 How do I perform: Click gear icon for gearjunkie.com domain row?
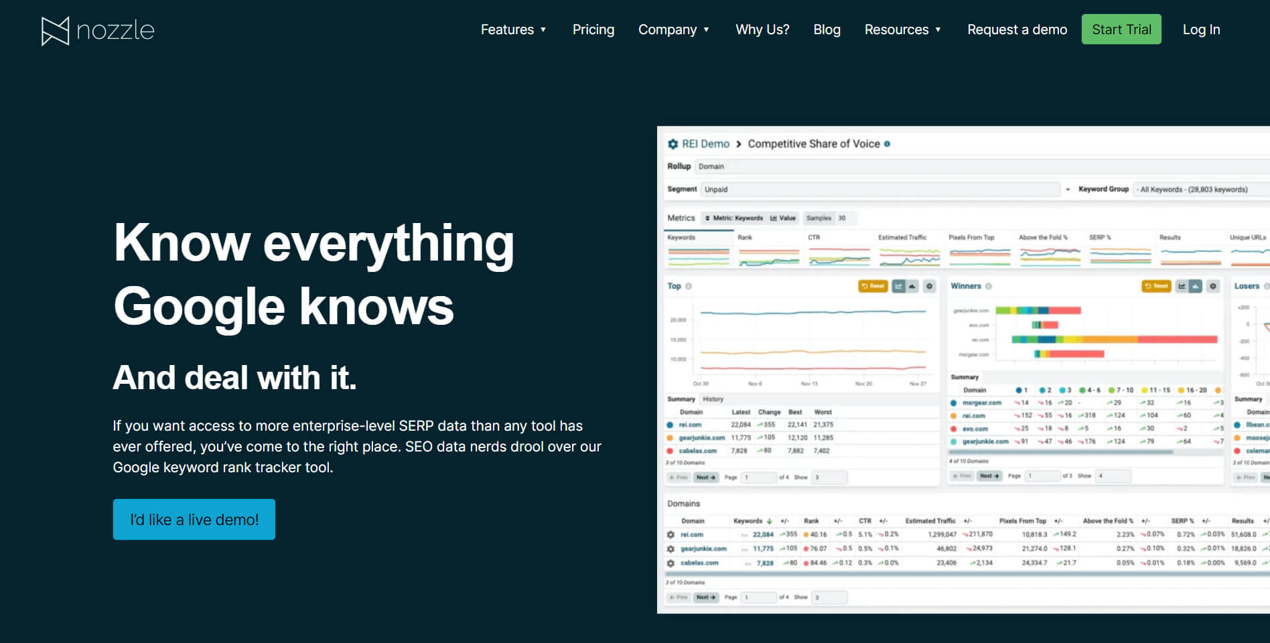671,549
